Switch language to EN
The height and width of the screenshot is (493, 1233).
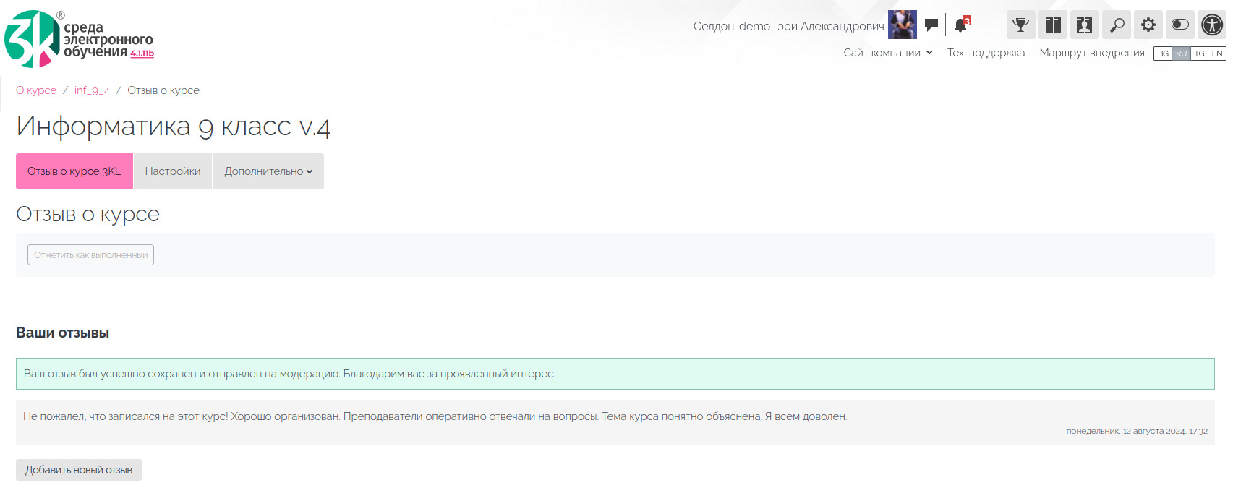[1217, 53]
